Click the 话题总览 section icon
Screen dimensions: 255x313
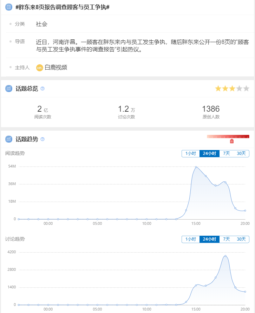9,89
